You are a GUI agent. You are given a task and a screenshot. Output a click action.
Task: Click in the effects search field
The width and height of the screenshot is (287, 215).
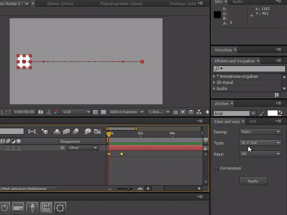249,68
